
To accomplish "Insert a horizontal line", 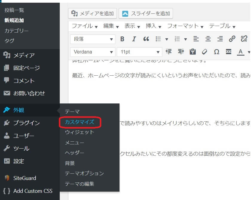I will (228, 52).
